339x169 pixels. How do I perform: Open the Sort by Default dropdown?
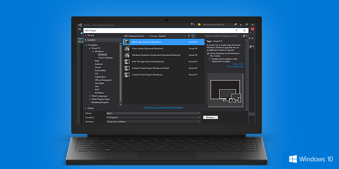(x=172, y=36)
